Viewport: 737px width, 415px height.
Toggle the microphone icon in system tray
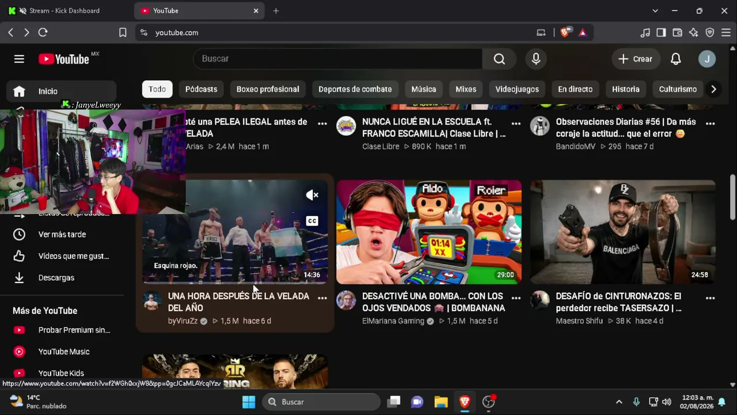(x=636, y=402)
